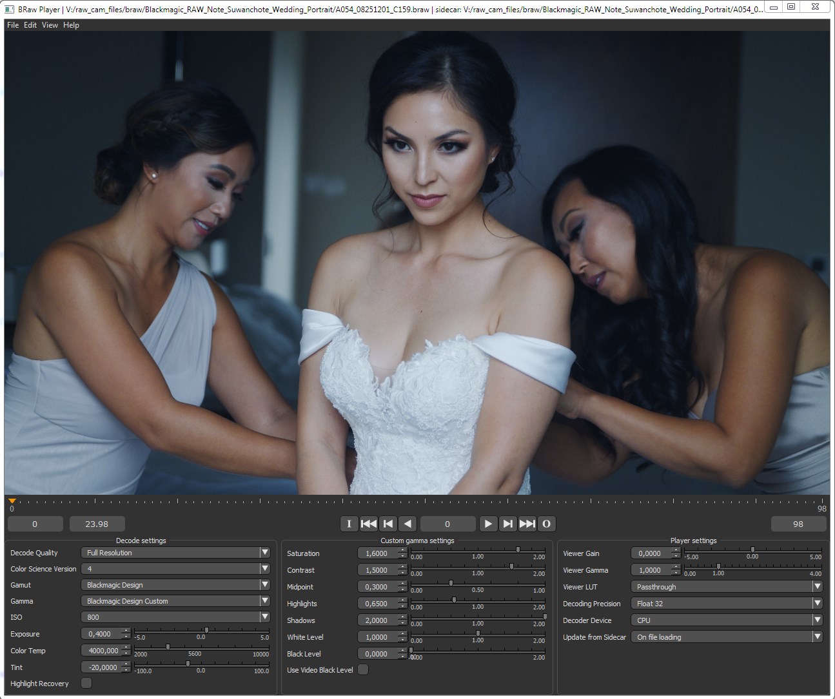Click the Exposure spinner arrows

click(126, 634)
